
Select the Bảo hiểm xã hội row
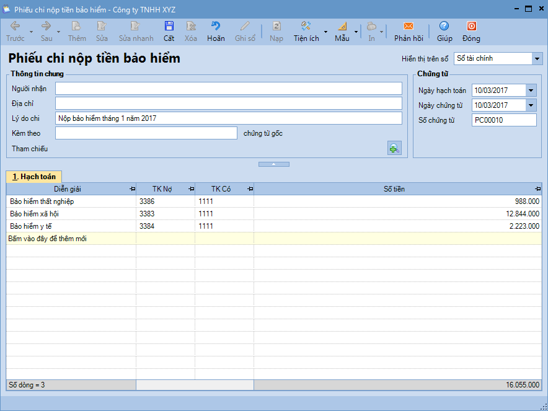[35, 214]
